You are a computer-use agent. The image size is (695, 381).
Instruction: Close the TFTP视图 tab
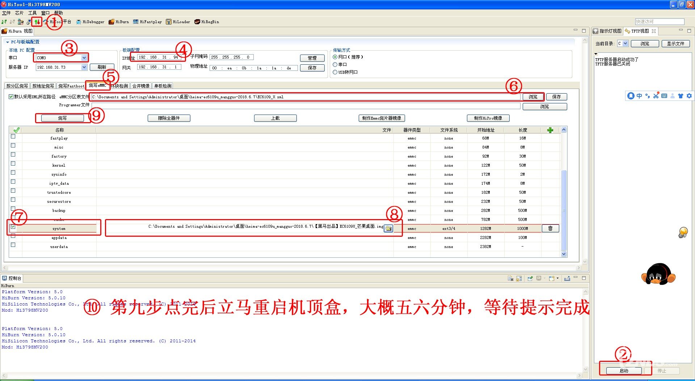(x=654, y=31)
